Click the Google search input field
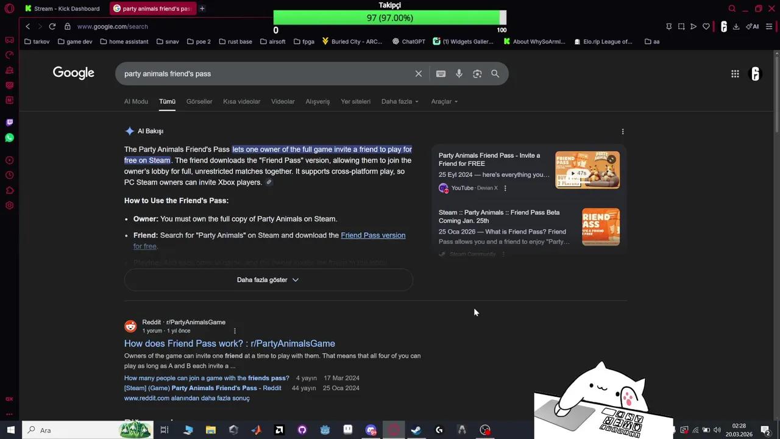The image size is (780, 439). click(x=265, y=74)
